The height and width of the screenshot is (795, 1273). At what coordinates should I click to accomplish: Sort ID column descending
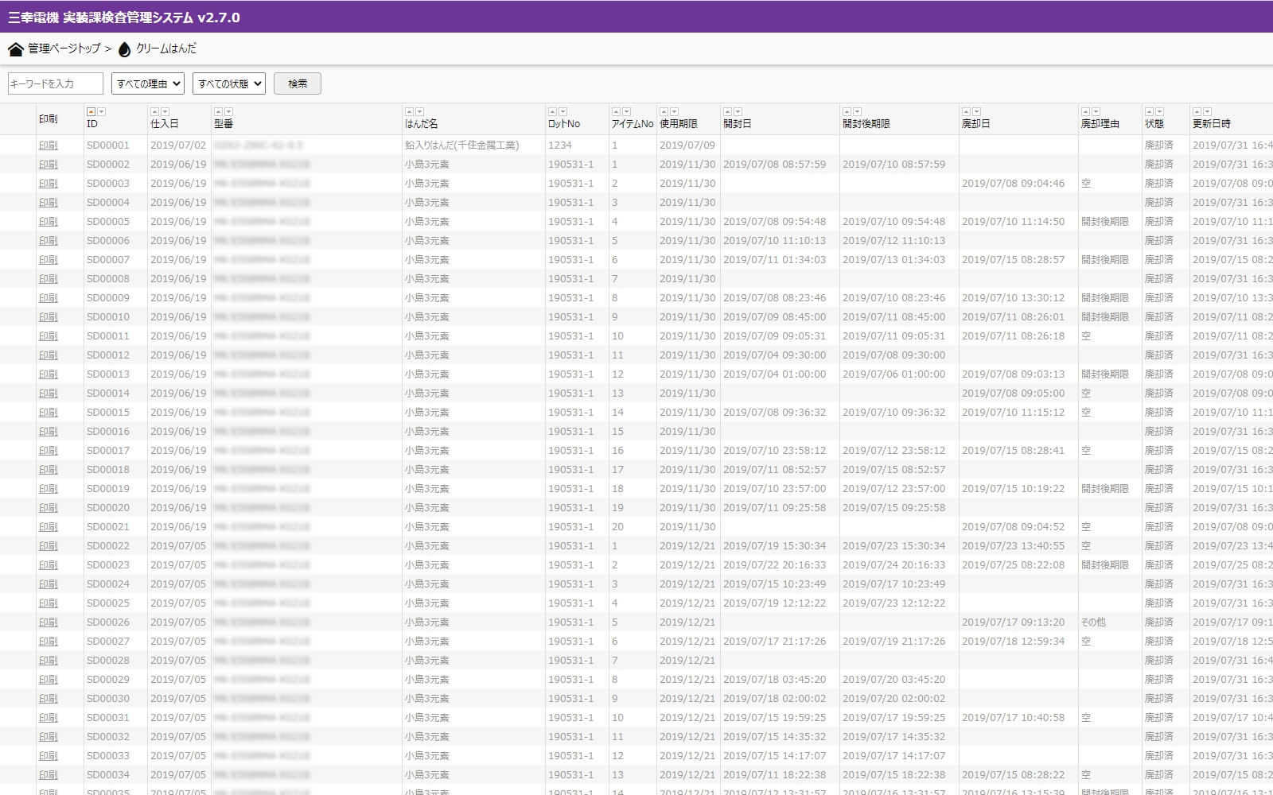(101, 112)
